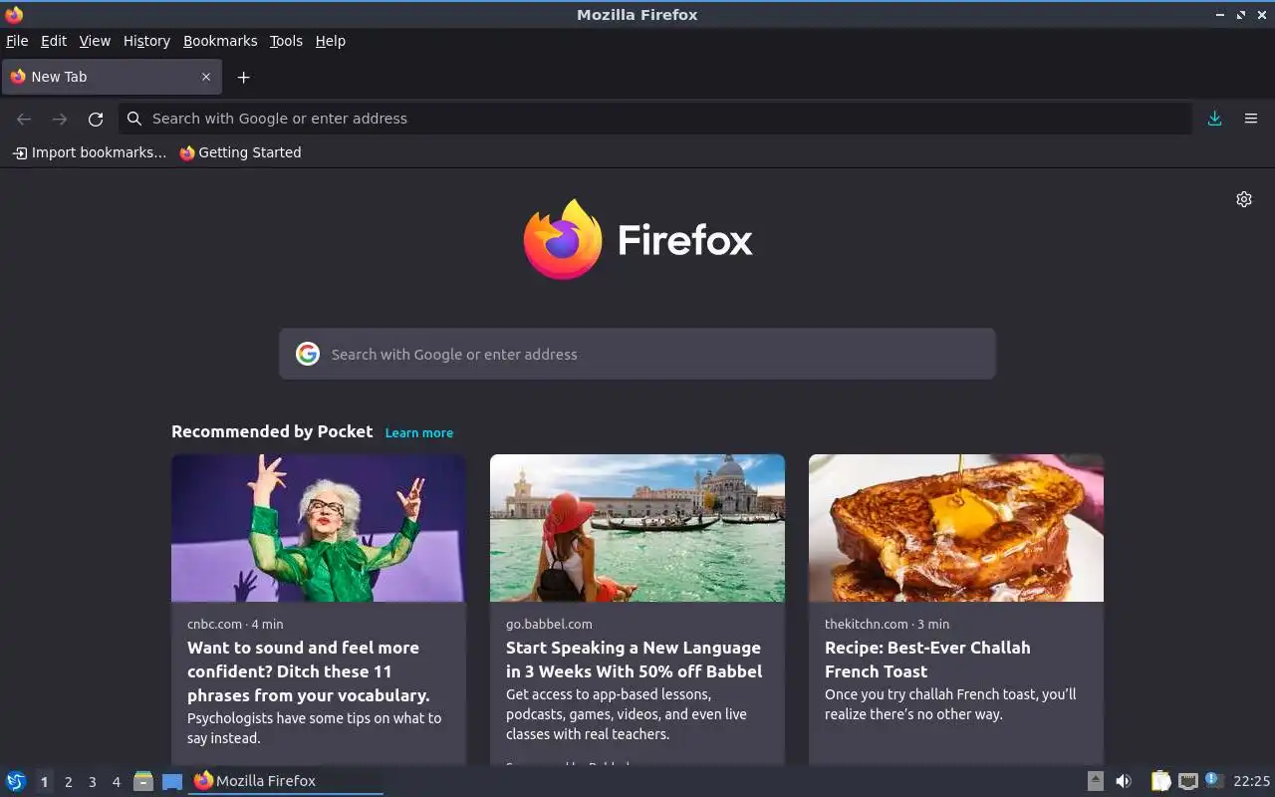1275x797 pixels.
Task: Open the Challah French Toast image thumbnail
Action: point(956,528)
